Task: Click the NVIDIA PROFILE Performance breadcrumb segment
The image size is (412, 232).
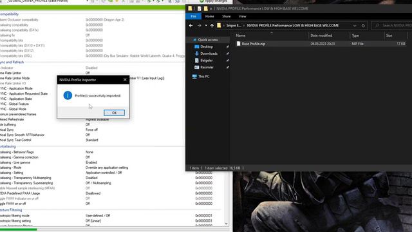Action: [293, 26]
